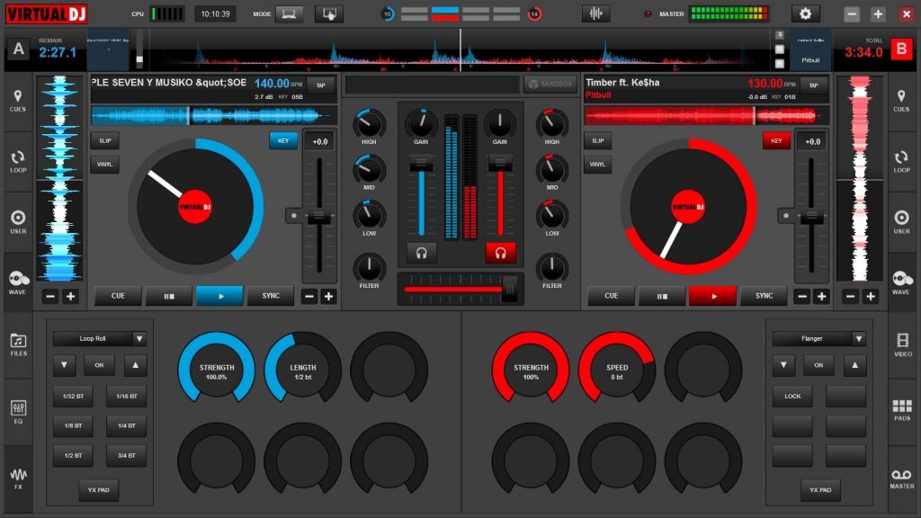The width and height of the screenshot is (921, 518).
Task: Open settings gear in top bar
Action: click(x=805, y=13)
